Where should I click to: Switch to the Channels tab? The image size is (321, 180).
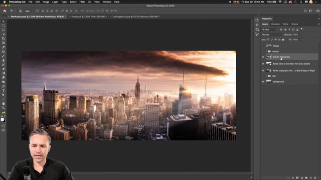275,24
